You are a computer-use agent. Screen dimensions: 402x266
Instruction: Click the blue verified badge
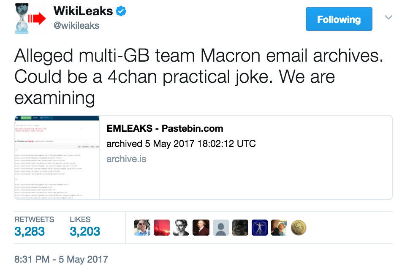tap(121, 11)
